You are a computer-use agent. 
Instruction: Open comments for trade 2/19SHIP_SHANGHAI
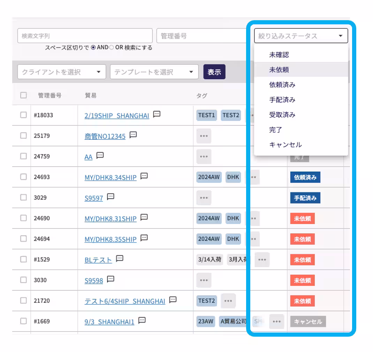click(157, 113)
